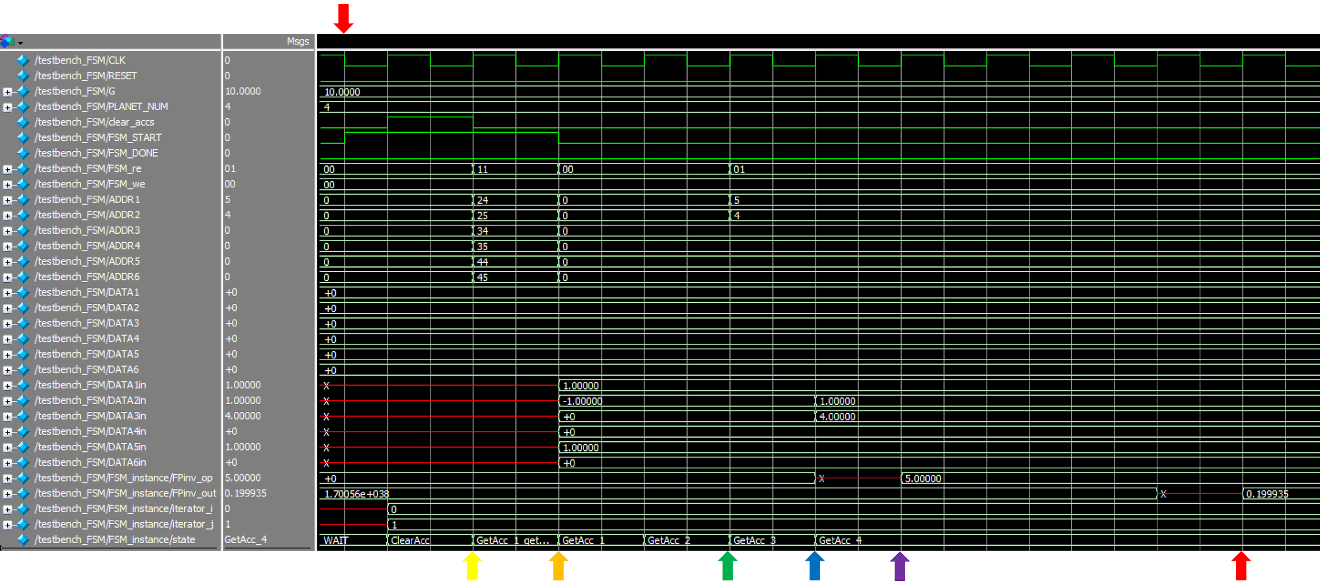Image resolution: width=1320 pixels, height=586 pixels.
Task: Click the 5.00000 FPinv_op waveform value
Action: (922, 478)
